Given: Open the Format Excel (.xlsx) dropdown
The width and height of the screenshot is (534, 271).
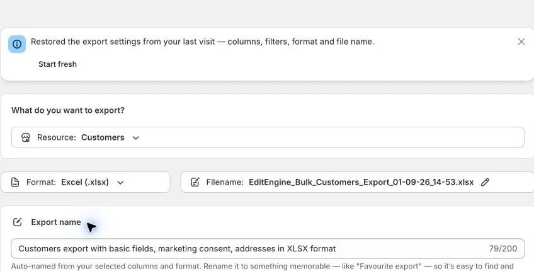Looking at the screenshot, I should pos(85,182).
